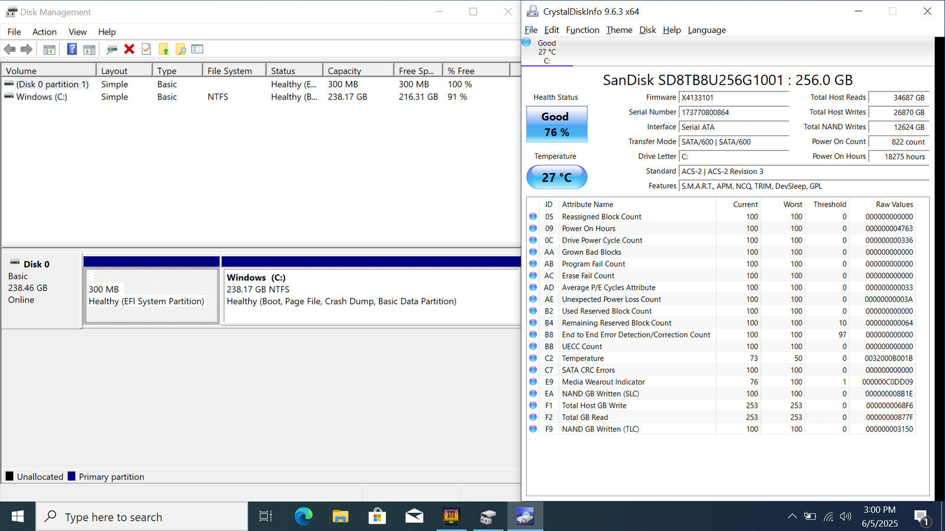The width and height of the screenshot is (945, 531).
Task: Click status circle of Total GB Read row
Action: click(533, 417)
